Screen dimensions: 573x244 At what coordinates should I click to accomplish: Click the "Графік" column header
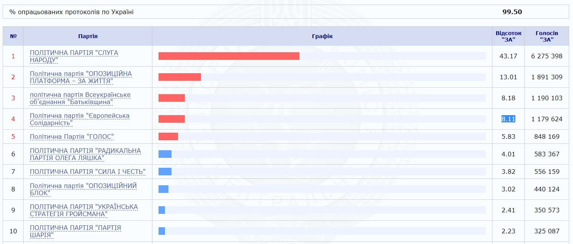coord(322,36)
